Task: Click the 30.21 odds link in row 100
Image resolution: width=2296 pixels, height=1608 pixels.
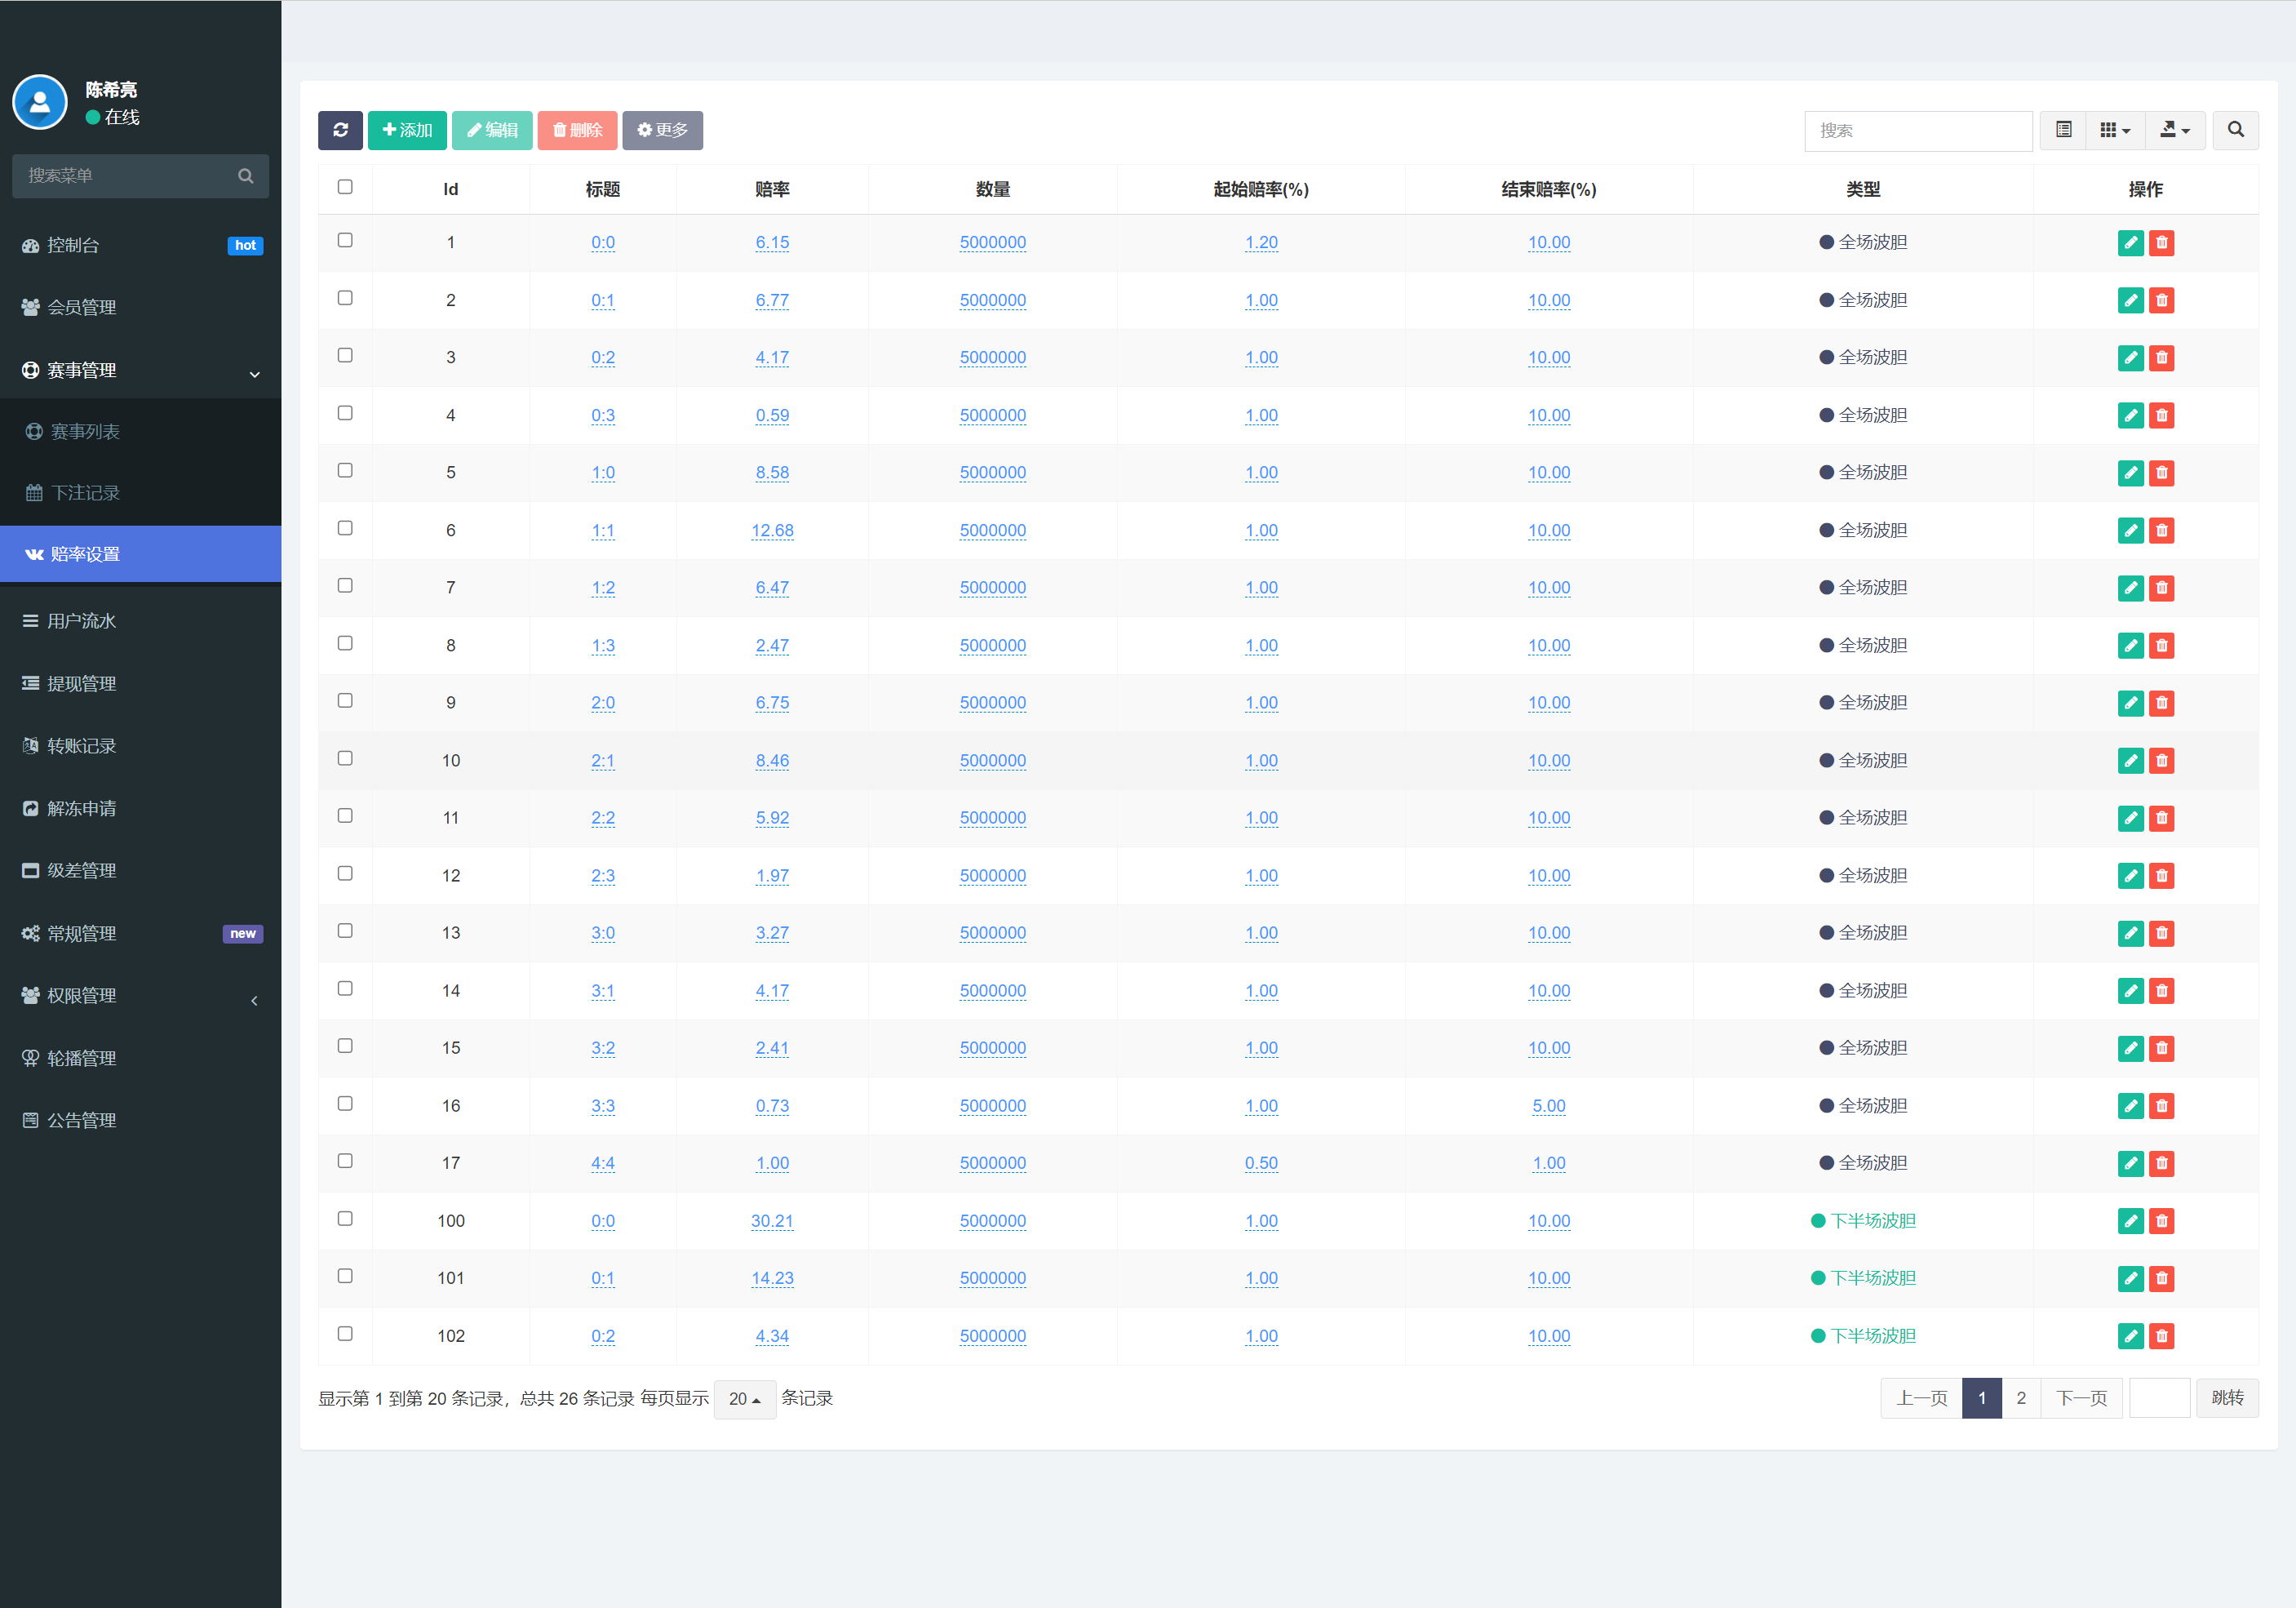Action: click(772, 1221)
